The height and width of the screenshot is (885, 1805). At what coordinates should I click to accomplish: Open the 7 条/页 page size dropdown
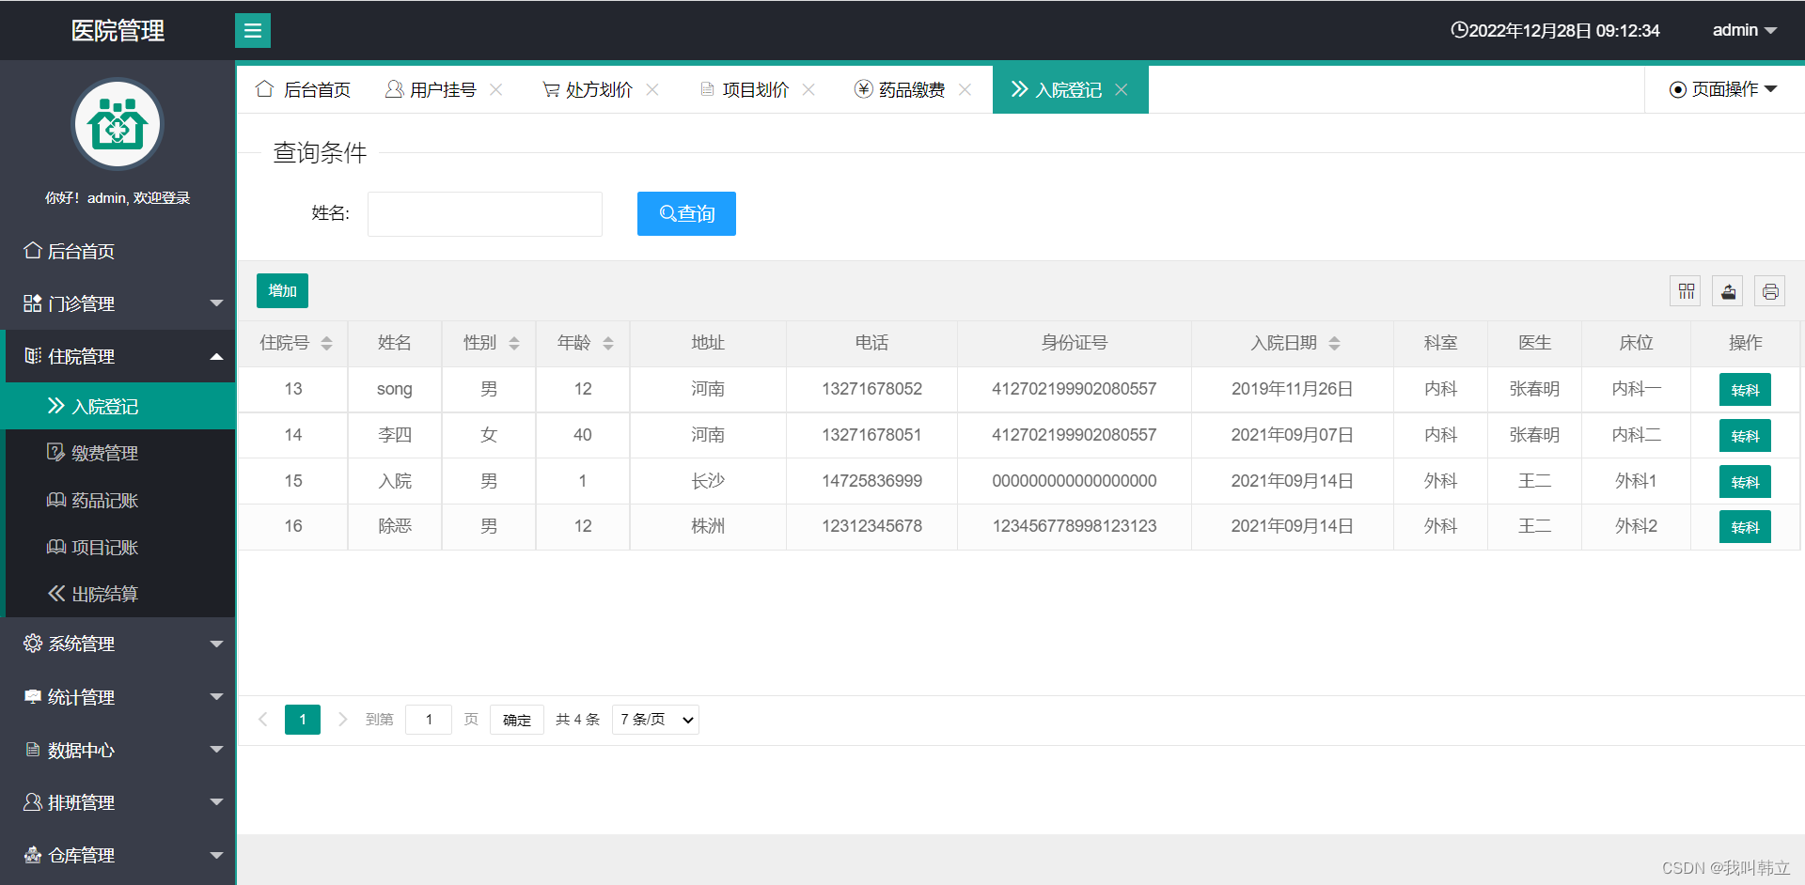[x=655, y=720]
